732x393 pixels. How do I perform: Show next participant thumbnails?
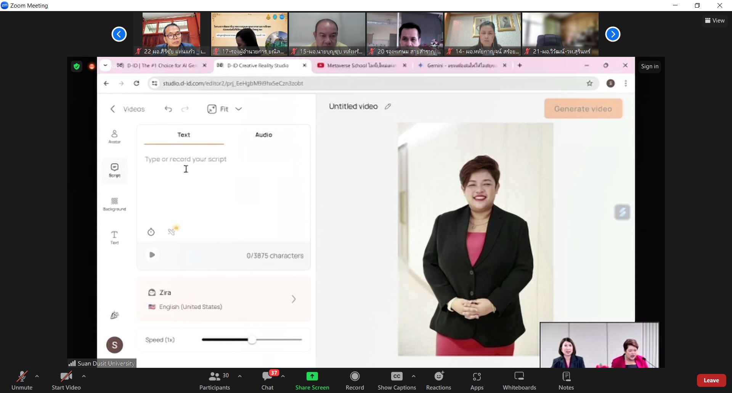point(613,34)
